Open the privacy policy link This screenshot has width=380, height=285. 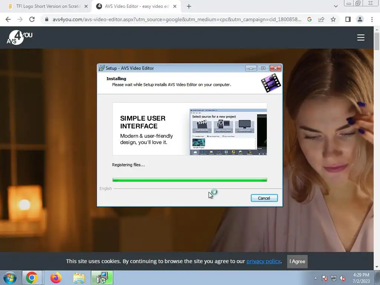click(263, 261)
